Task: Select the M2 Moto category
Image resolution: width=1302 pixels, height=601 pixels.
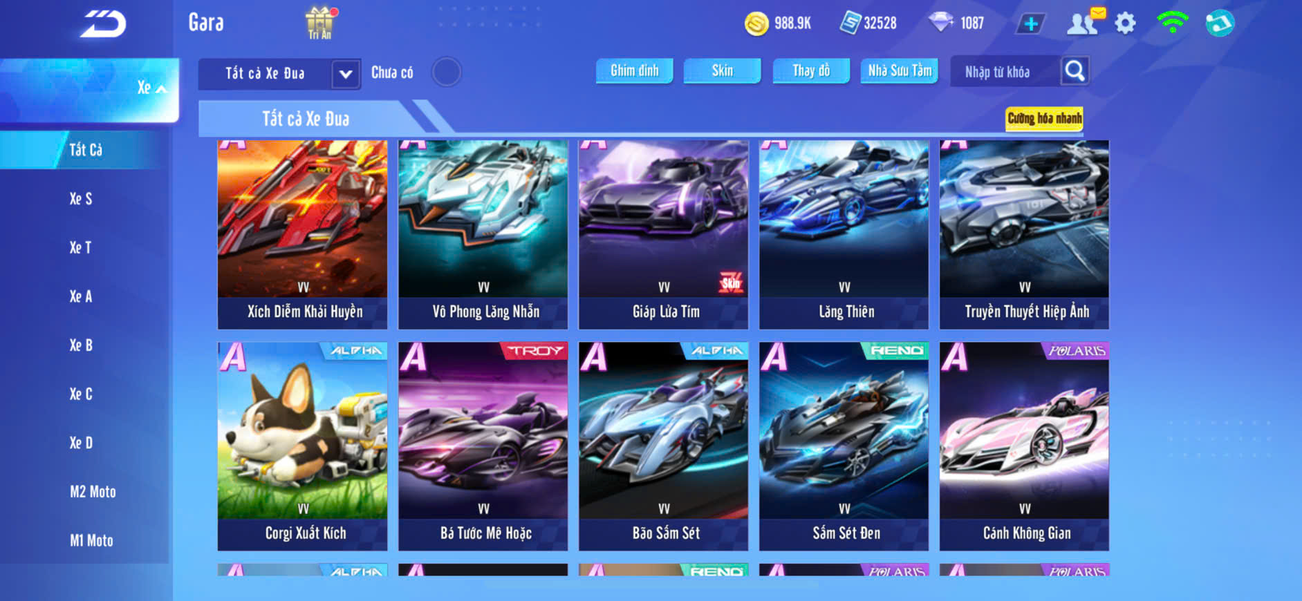Action: point(93,492)
